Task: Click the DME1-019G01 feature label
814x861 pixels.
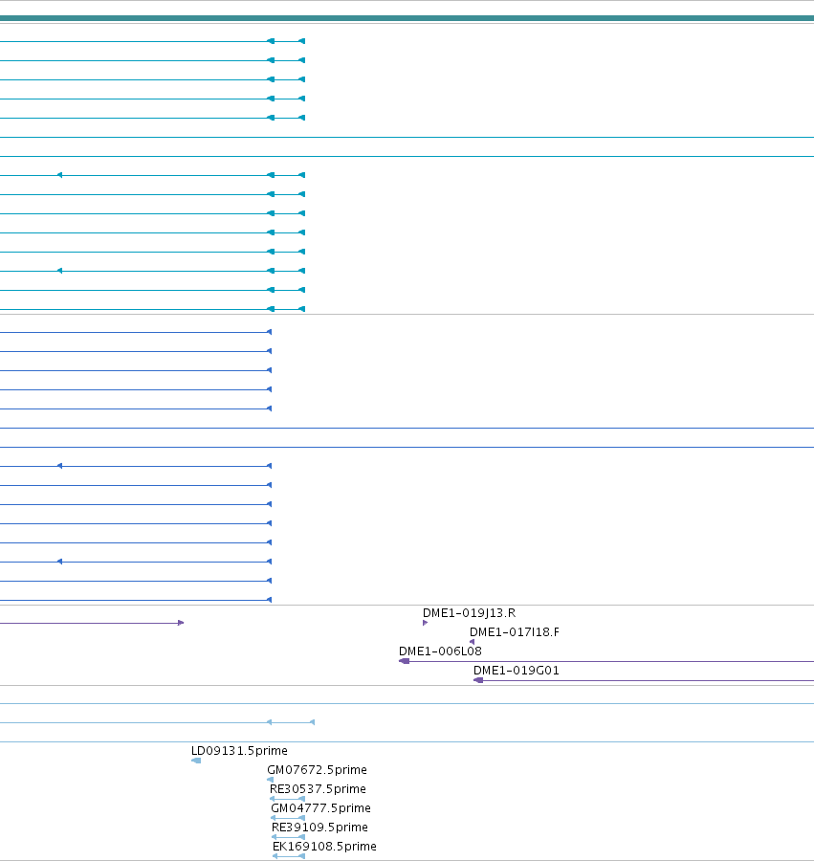Action: click(x=516, y=671)
